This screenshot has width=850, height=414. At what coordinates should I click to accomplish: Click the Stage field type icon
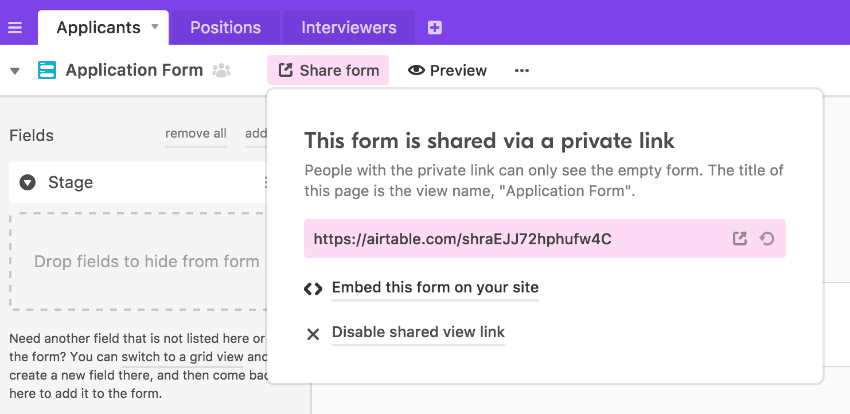[x=28, y=182]
